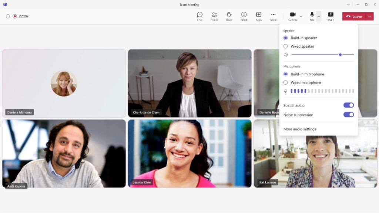Expand the Camera options chevron
This screenshot has width=379, height=214.
[301, 17]
